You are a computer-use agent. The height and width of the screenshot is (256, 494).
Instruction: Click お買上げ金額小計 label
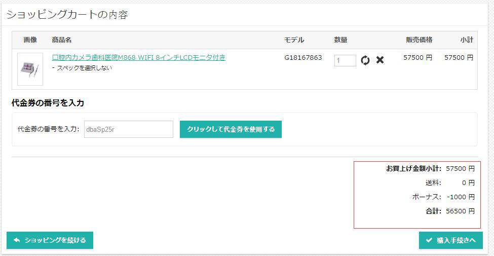tap(413, 169)
